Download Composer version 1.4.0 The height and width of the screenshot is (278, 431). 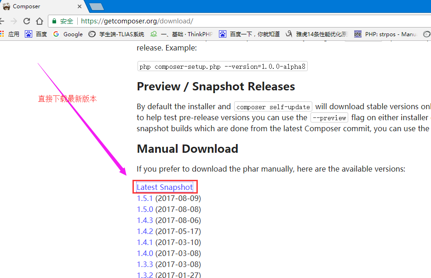145,253
